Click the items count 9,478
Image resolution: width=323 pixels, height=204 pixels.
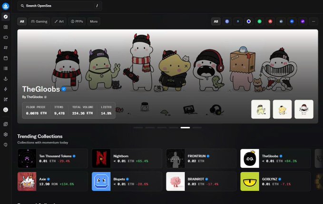(59, 113)
